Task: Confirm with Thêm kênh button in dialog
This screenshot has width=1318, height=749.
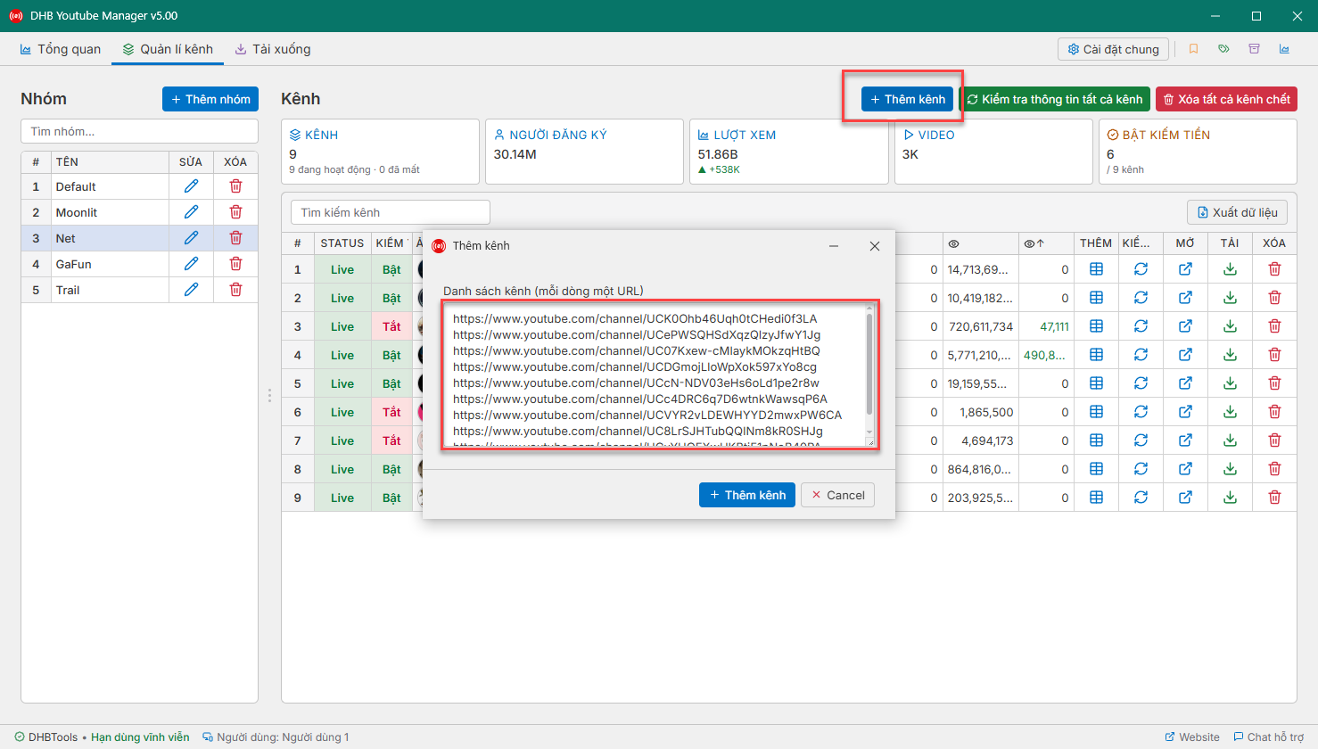Action: [x=747, y=495]
